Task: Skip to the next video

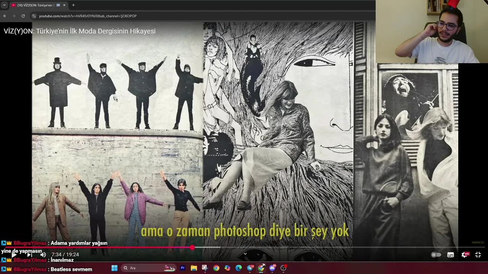Action: [x=29, y=255]
